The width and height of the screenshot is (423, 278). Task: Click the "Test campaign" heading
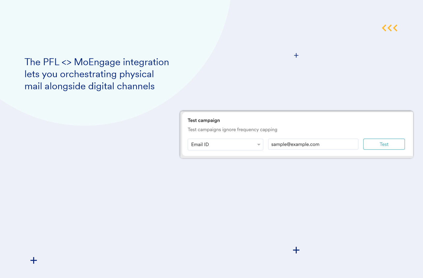pos(204,120)
